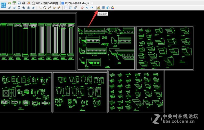204x130 pixels.
Task: Click the drawing sheet with crossed square panels
Action: pos(26,92)
